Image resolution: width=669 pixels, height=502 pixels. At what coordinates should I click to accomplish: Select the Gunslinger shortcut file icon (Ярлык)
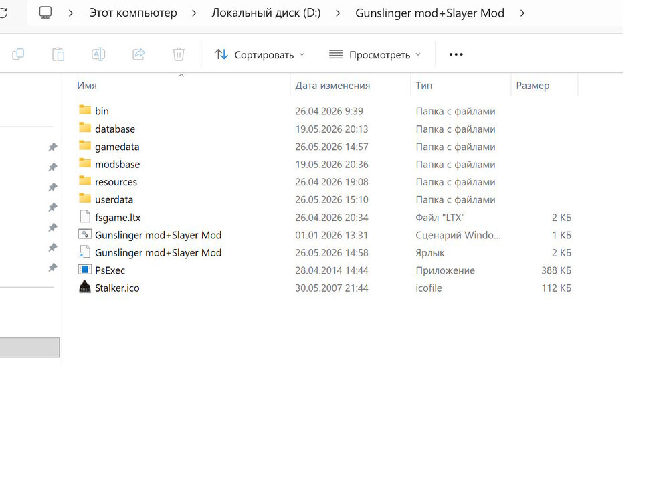point(85,252)
